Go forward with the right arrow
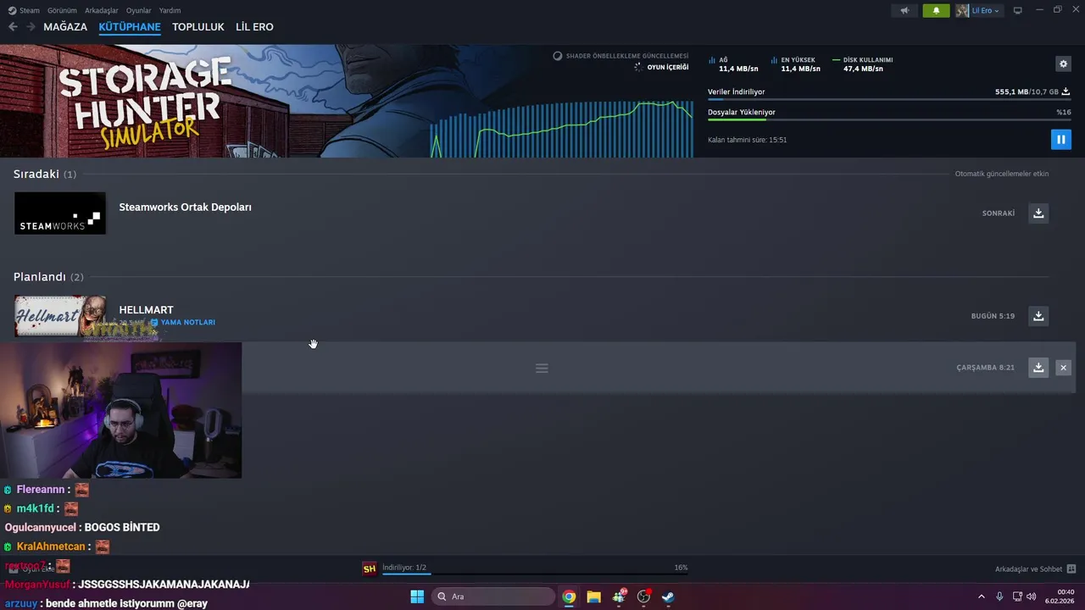 31,27
